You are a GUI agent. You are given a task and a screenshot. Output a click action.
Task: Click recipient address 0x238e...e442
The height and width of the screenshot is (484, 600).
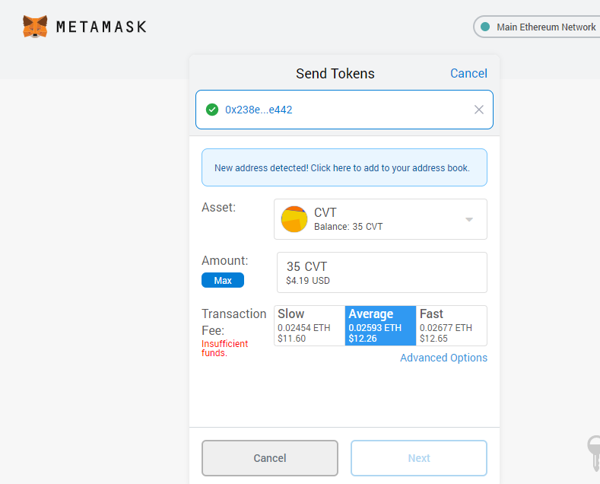[259, 110]
